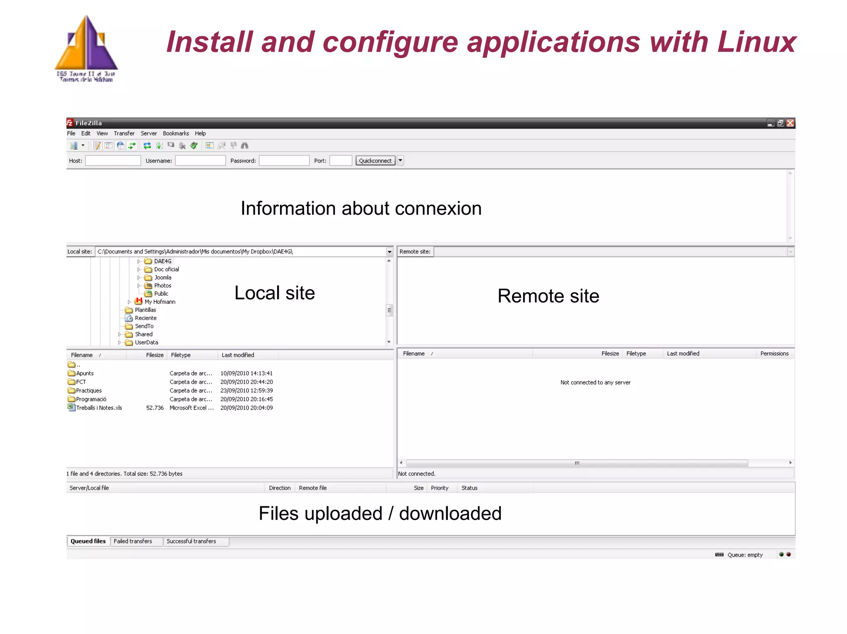Click the Disconnect from server icon

click(182, 145)
